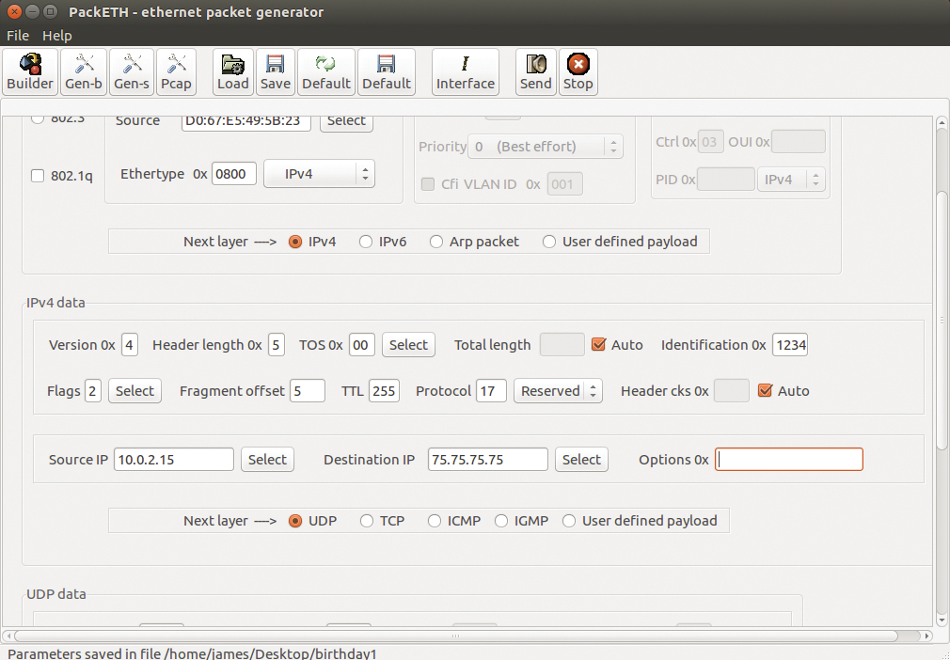Select the Gen-b generator mode

pyautogui.click(x=83, y=71)
